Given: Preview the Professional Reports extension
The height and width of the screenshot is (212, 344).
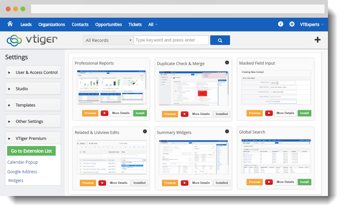Looking at the screenshot, I should 90,113.
